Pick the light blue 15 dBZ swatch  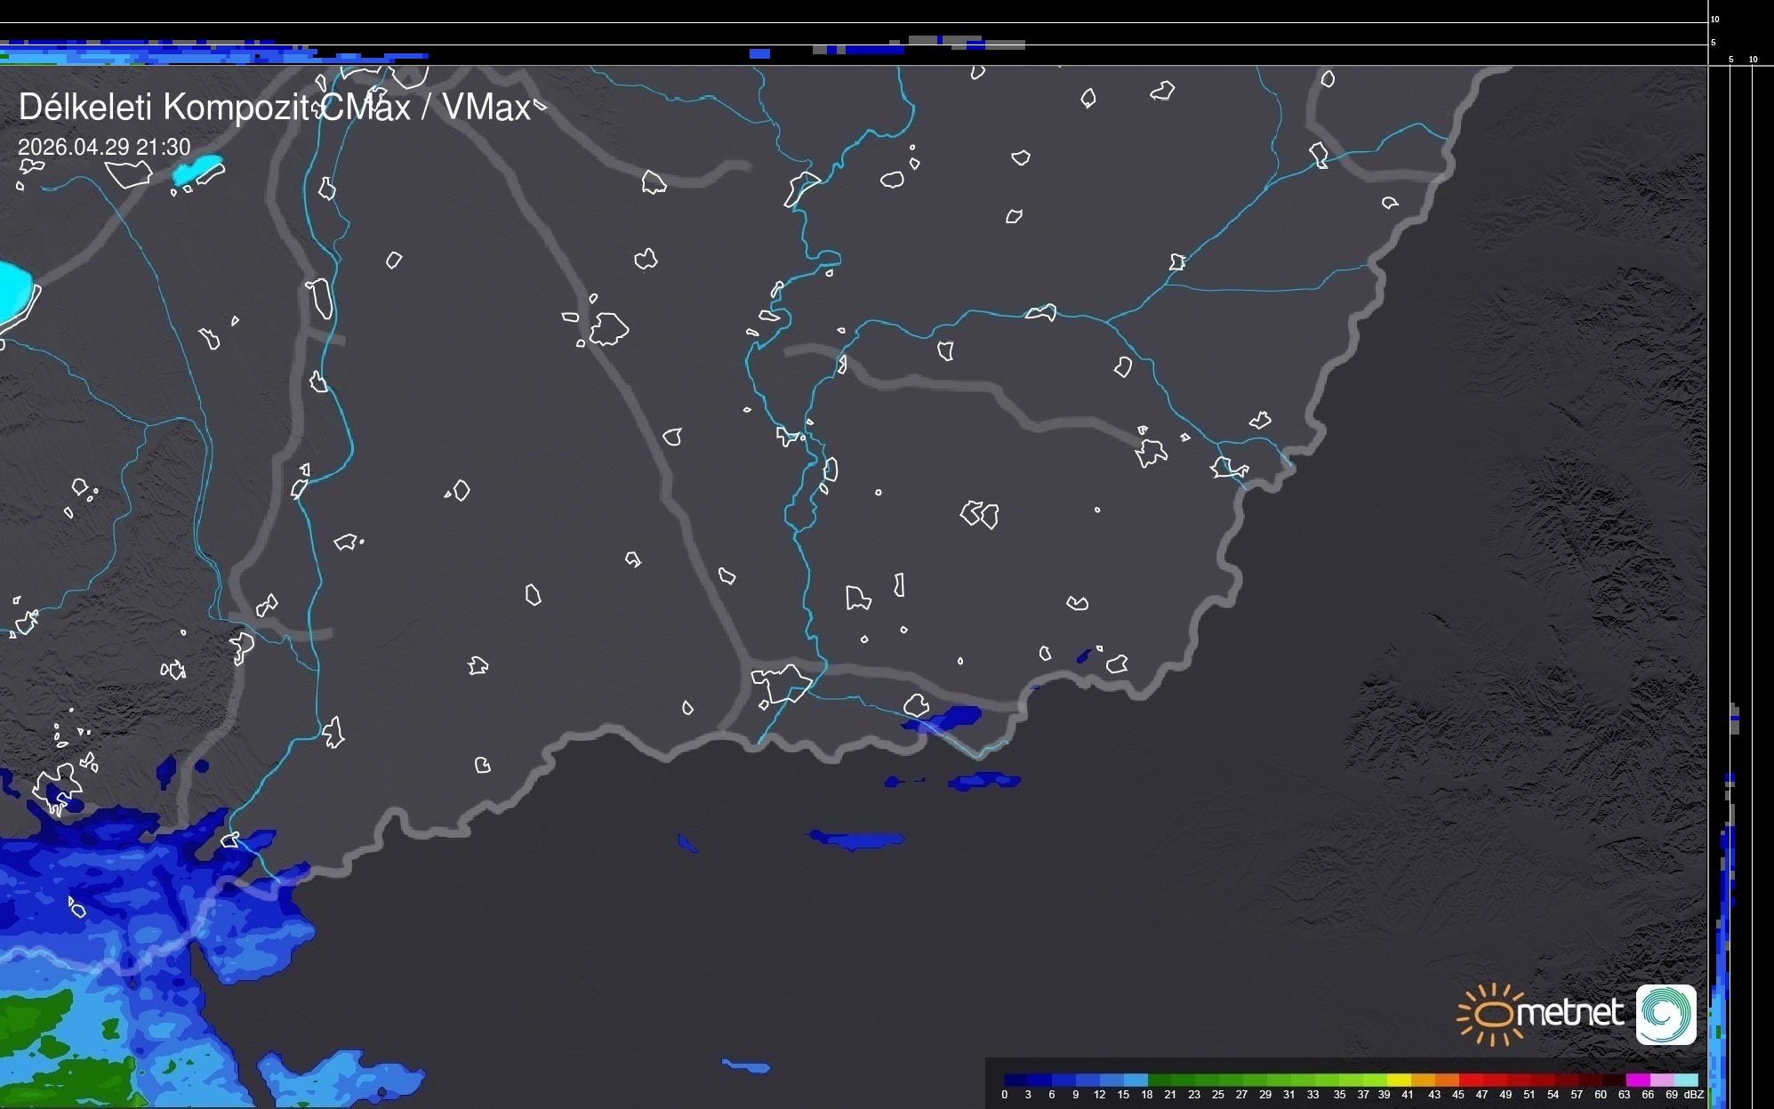pos(1136,1080)
